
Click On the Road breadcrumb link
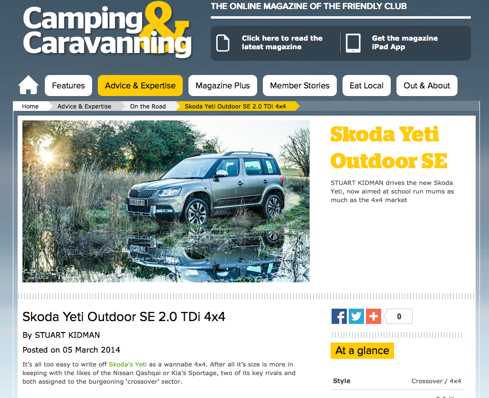click(148, 106)
